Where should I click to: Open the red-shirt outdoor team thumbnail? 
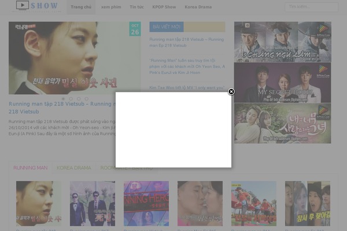tap(254, 204)
